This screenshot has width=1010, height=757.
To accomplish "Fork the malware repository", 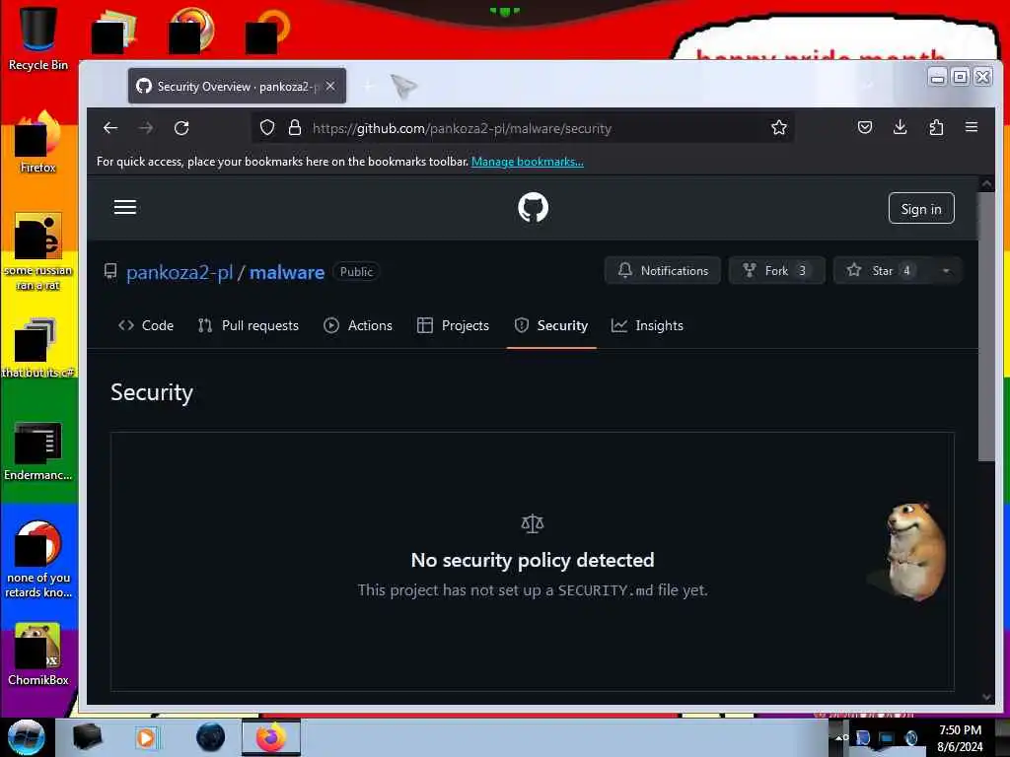I will (x=776, y=270).
